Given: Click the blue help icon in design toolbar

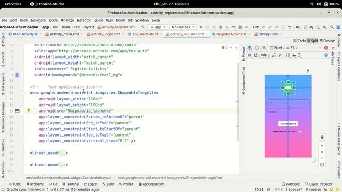Looking at the screenshot, I should 326,55.
